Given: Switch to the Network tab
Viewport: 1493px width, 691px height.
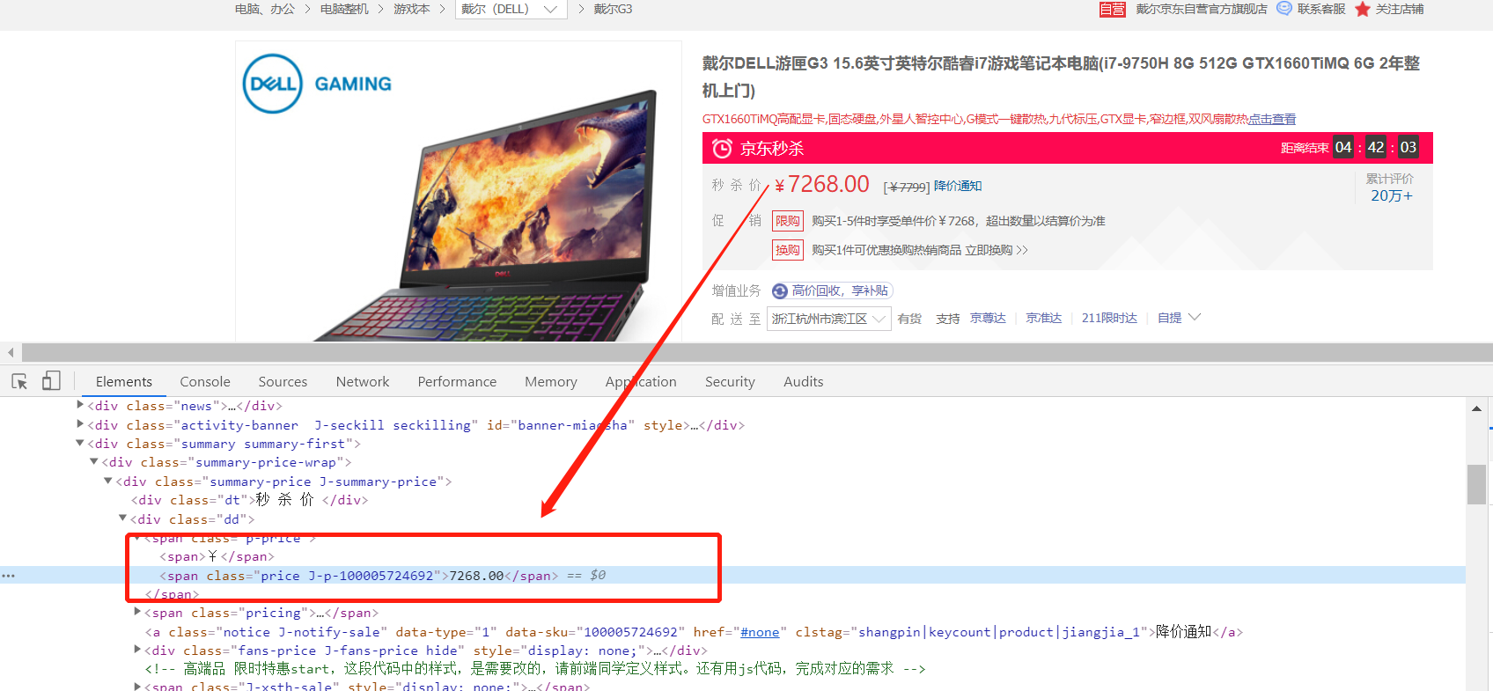Looking at the screenshot, I should (363, 381).
